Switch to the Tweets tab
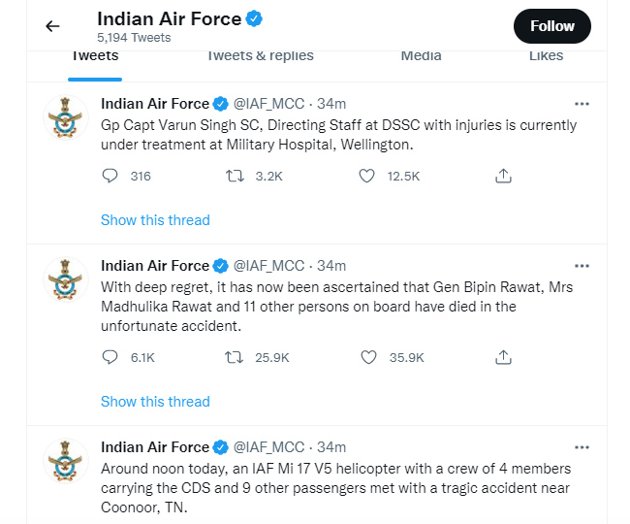The width and height of the screenshot is (630, 524). pyautogui.click(x=95, y=56)
